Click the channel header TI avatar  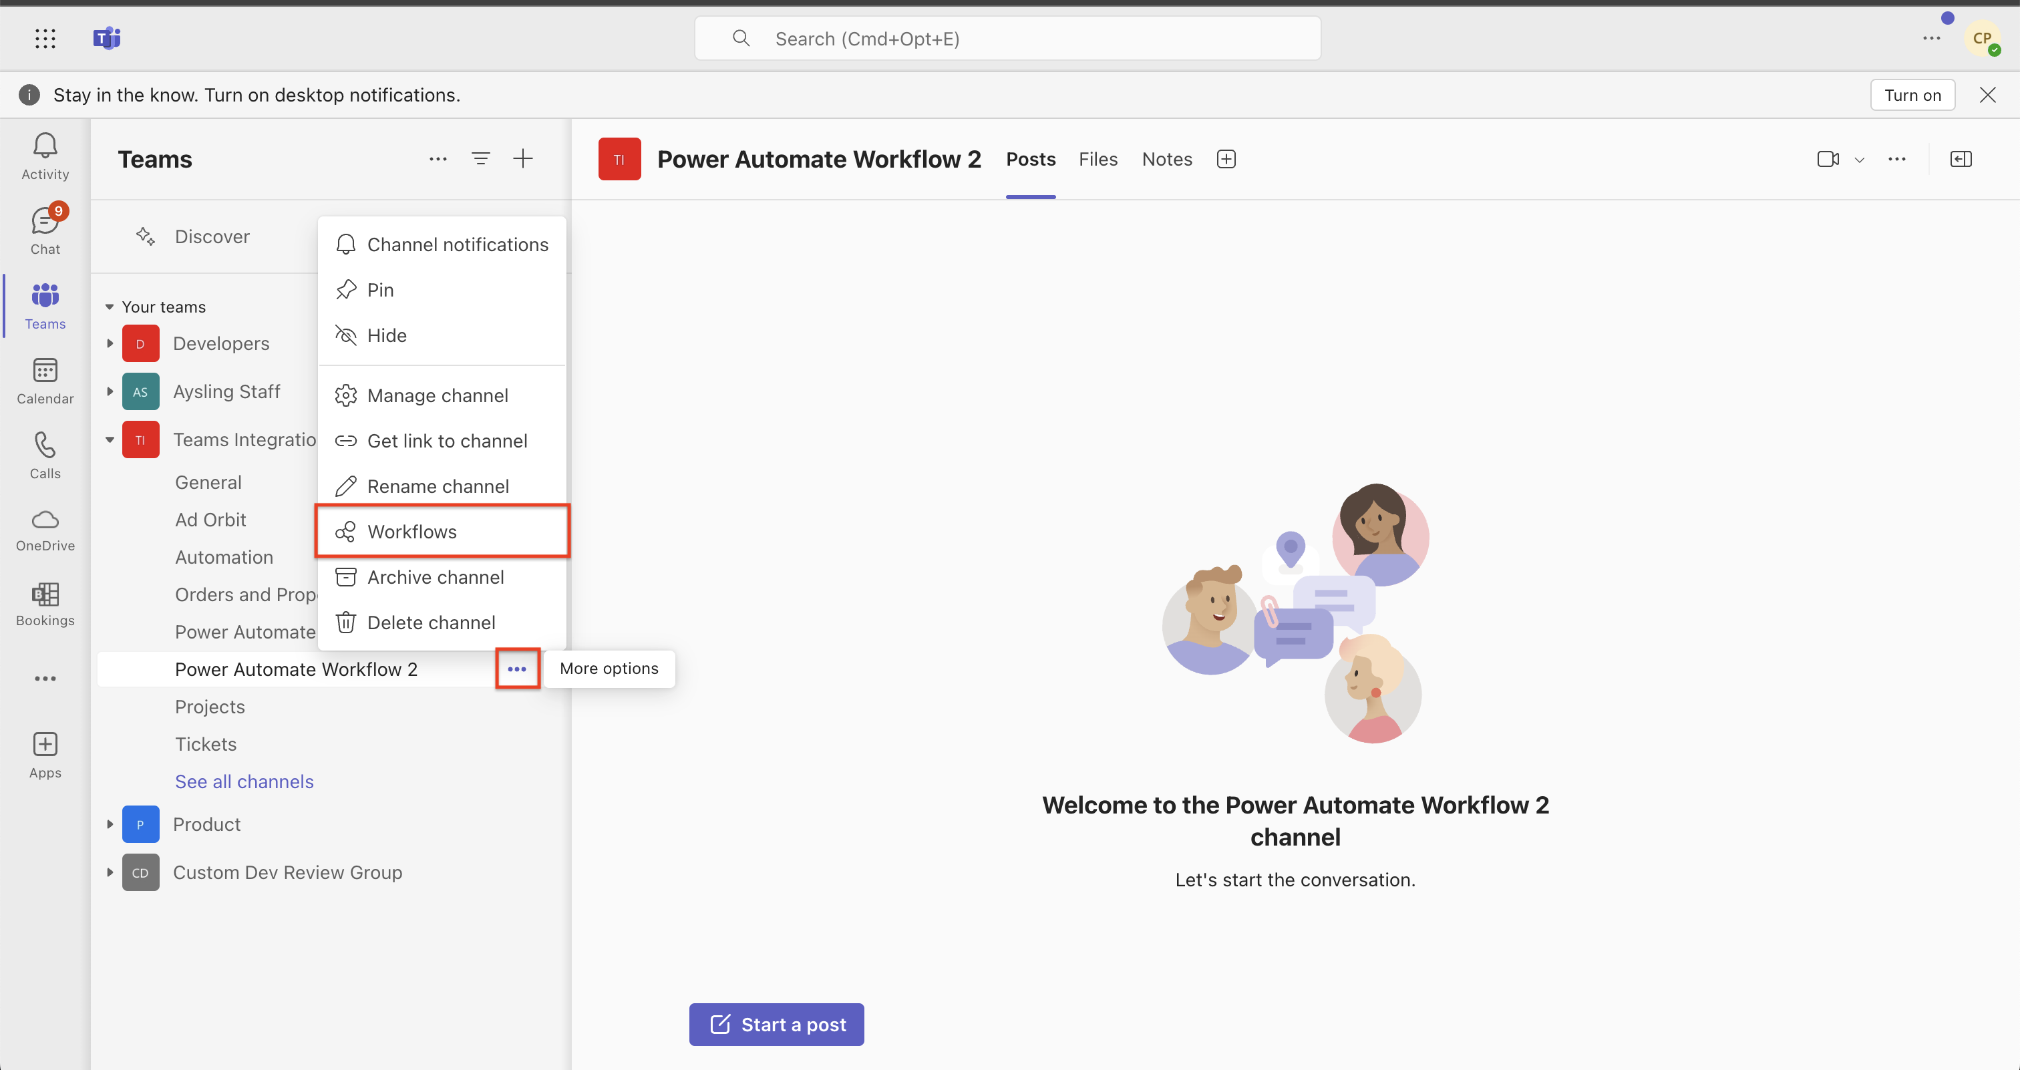click(619, 159)
